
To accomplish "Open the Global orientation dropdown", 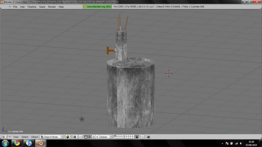I will click(106, 137).
